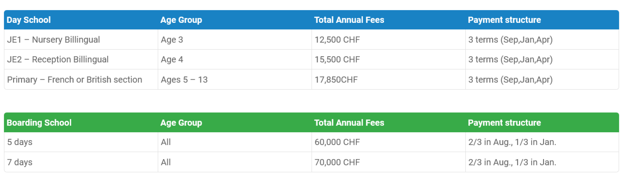Click Age Group header in Boarding School table
This screenshot has width=627, height=196.
click(181, 123)
